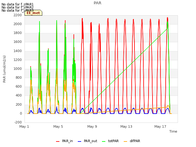Click the 2200 y-axis tick label
The height and width of the screenshot is (147, 196).
pyautogui.click(x=18, y=15)
